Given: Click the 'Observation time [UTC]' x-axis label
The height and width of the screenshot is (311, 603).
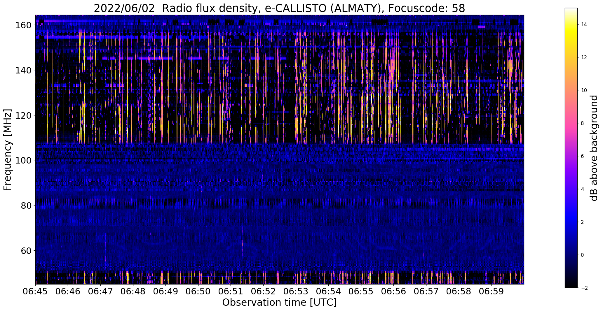Looking at the screenshot, I should coord(279,302).
